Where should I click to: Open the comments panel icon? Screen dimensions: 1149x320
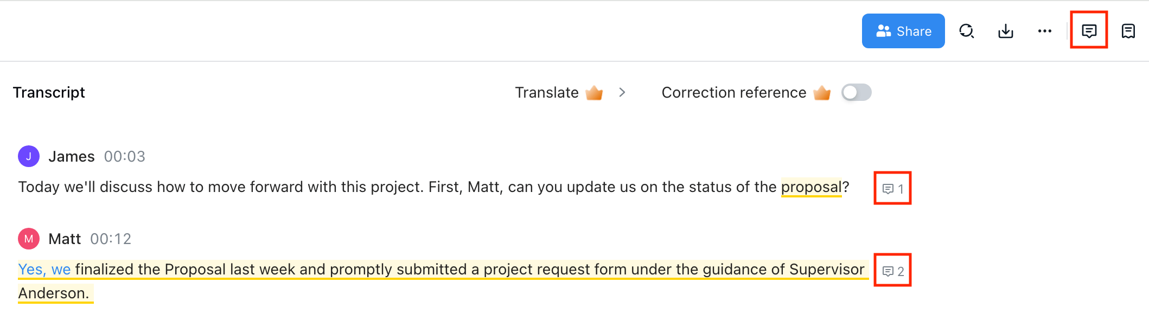(1088, 31)
